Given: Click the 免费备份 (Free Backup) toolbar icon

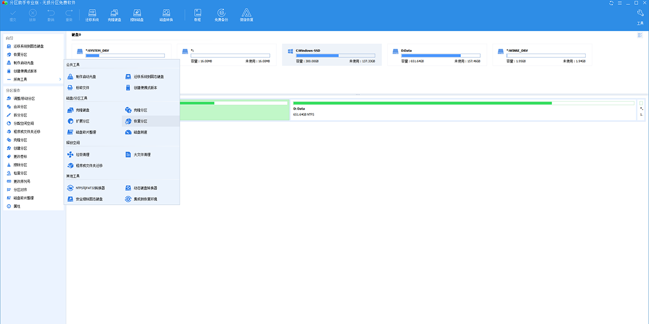Looking at the screenshot, I should point(221,15).
